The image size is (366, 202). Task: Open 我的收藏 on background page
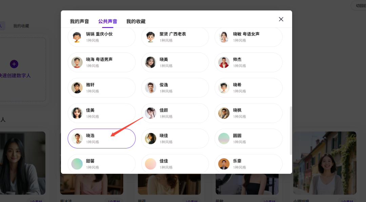point(21,26)
